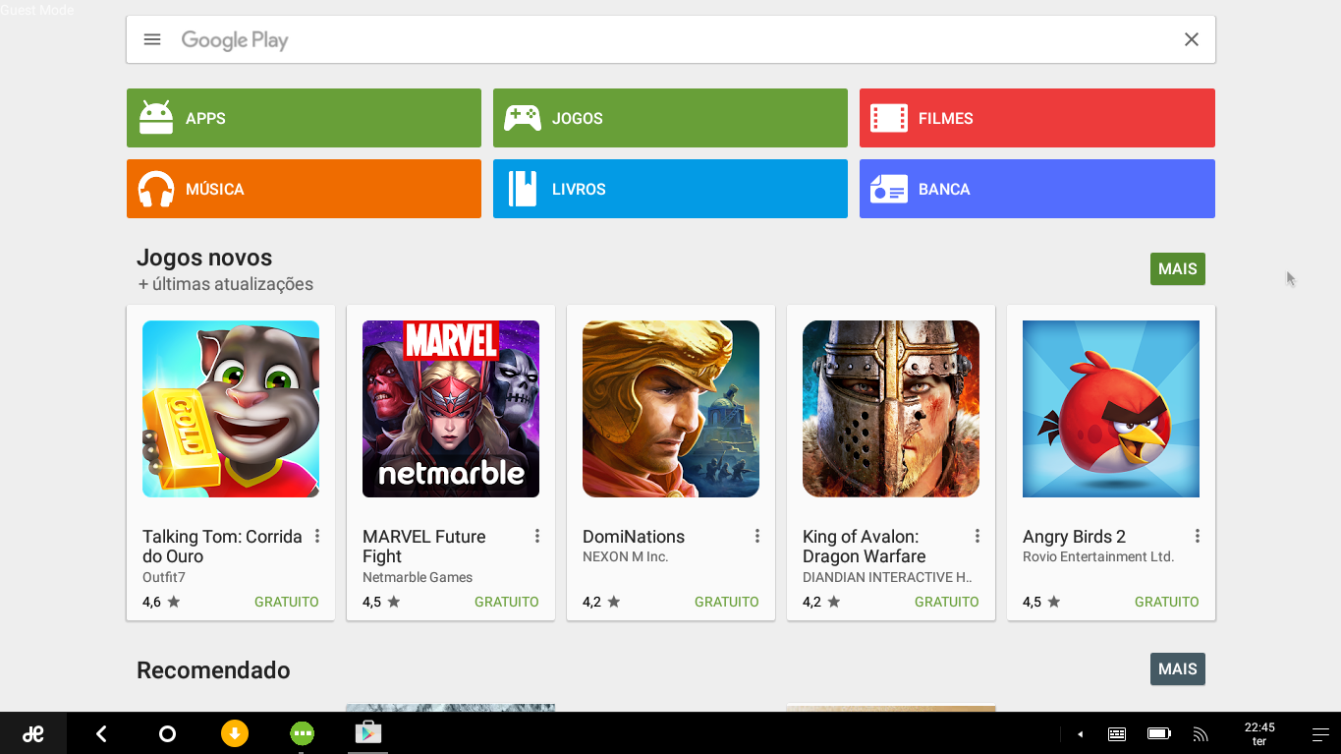The height and width of the screenshot is (754, 1341).
Task: Click GRATUITO on Angry Birds 2 card
Action: coord(1167,602)
